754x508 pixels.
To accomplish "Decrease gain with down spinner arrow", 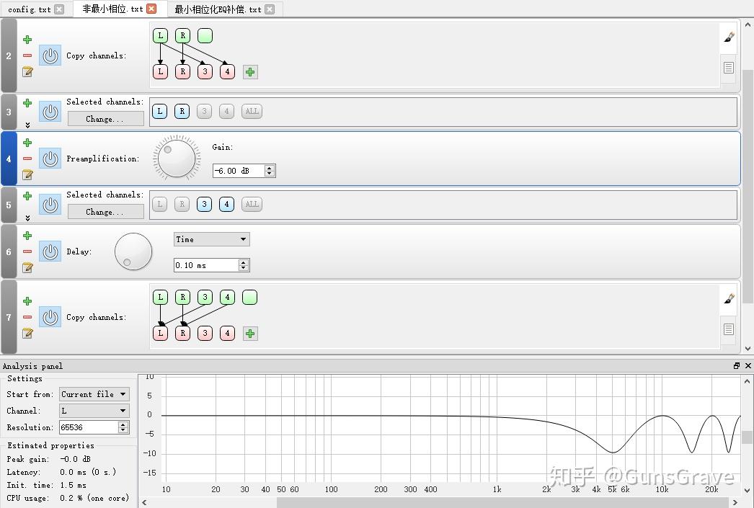I will click(270, 174).
